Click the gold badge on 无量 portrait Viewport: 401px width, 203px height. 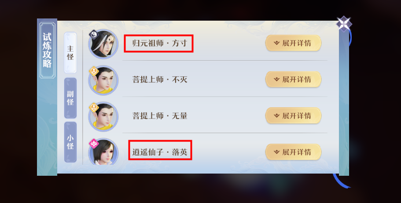tap(94, 108)
